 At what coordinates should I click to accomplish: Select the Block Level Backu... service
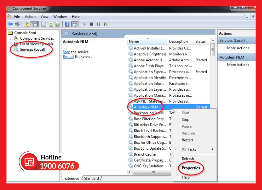[x=150, y=130]
